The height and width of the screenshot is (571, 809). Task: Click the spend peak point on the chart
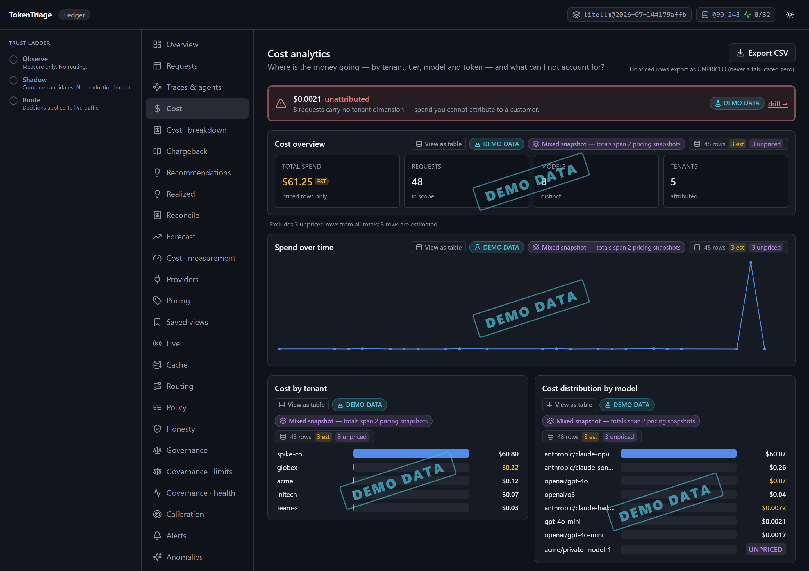click(x=751, y=262)
